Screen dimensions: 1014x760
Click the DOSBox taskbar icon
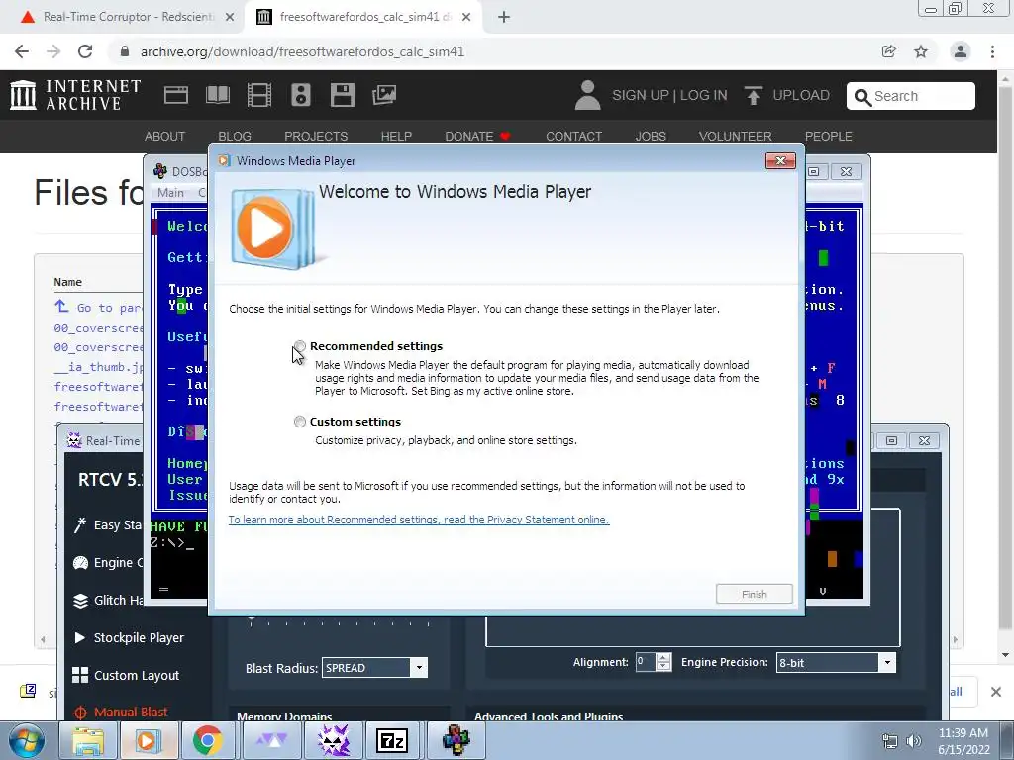456,740
